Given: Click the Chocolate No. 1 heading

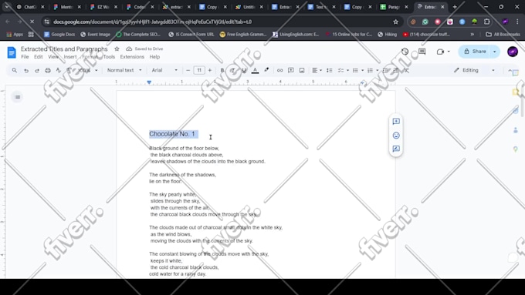Looking at the screenshot, I should click(x=172, y=134).
